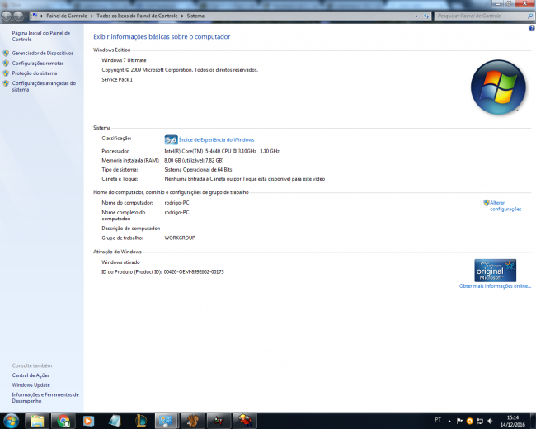Click shield icon beside Gerenciador de Dispositivos

[6, 54]
